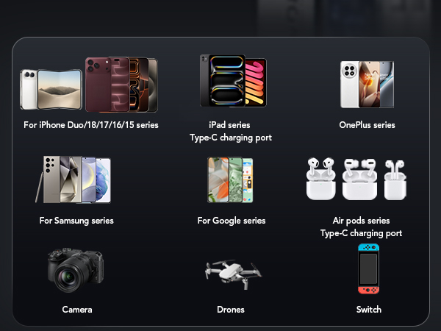Image resolution: width=441 pixels, height=331 pixels.
Task: Click the drone image
Action: point(233,274)
